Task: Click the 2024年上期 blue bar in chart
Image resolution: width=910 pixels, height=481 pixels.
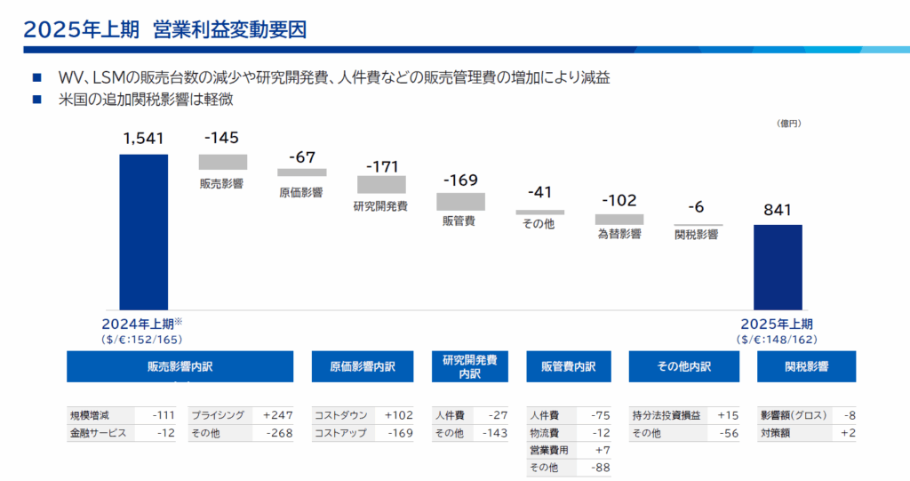Action: click(x=143, y=232)
